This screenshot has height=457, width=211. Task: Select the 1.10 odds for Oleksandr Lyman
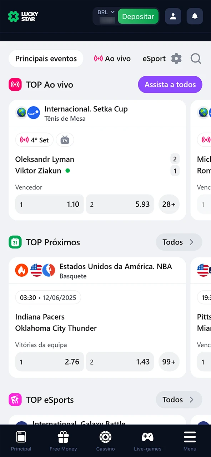pos(49,204)
